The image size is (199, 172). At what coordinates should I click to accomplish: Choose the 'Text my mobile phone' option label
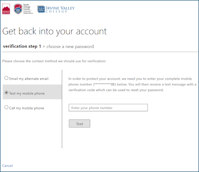coord(27,94)
